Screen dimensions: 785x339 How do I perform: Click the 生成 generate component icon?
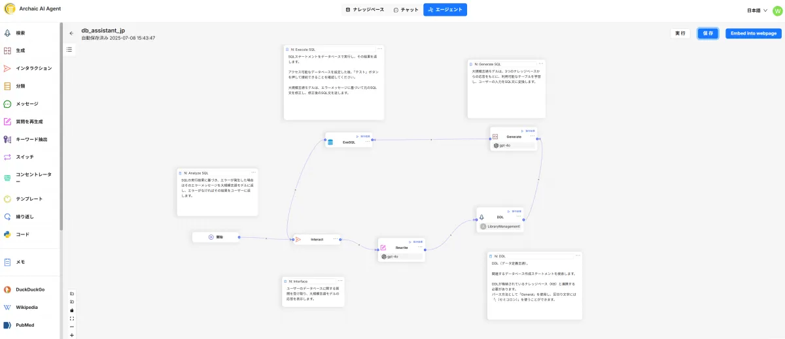pos(7,50)
